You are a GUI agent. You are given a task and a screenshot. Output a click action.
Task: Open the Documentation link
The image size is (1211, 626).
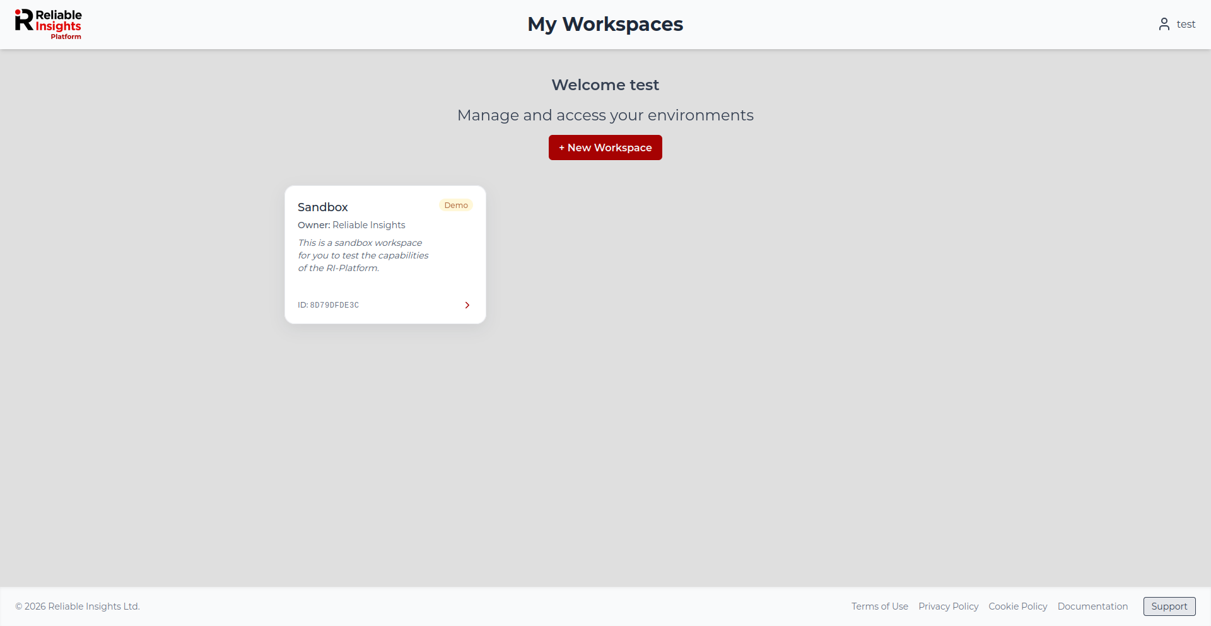click(1092, 606)
